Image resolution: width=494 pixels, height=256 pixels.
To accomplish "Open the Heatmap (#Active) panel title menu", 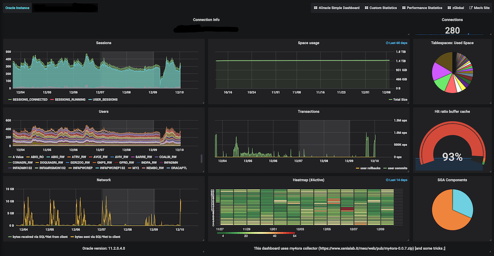I will coord(308,180).
